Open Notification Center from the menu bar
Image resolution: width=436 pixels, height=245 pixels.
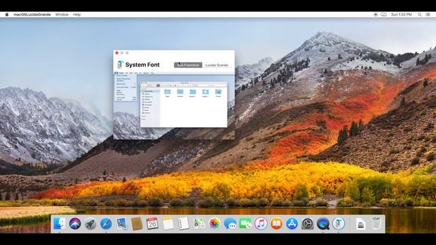[x=428, y=14]
